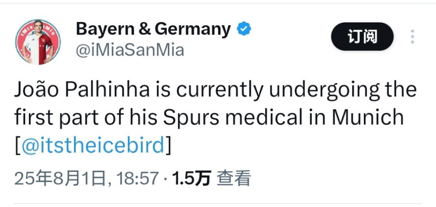Click the Bayern & Germany display name

click(153, 29)
